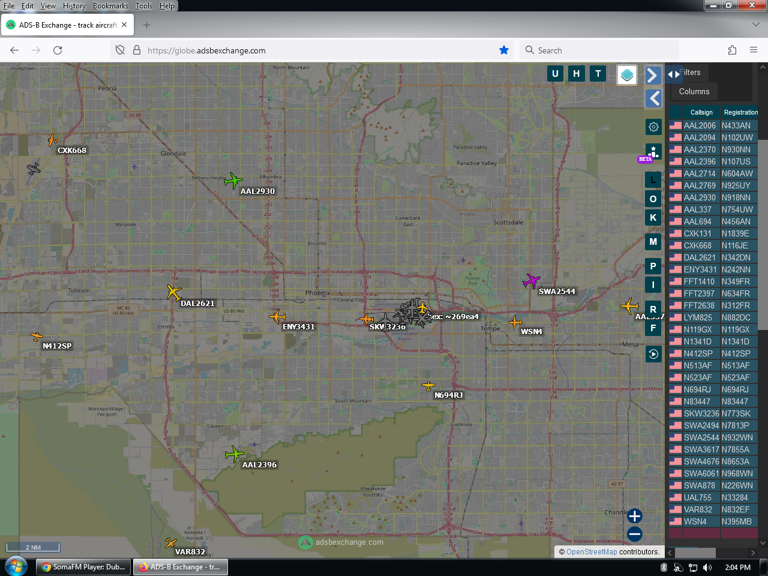Viewport: 768px width, 576px height.
Task: Click registration N395MB in table
Action: pyautogui.click(x=736, y=521)
